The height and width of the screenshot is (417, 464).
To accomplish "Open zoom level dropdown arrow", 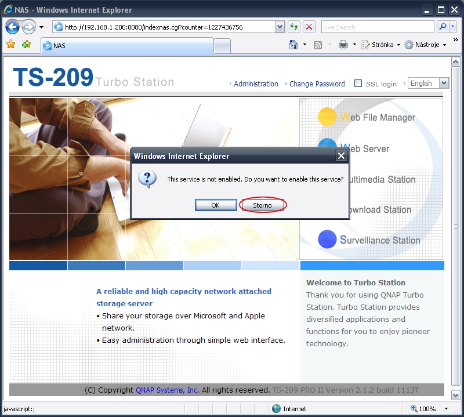I will [446, 409].
